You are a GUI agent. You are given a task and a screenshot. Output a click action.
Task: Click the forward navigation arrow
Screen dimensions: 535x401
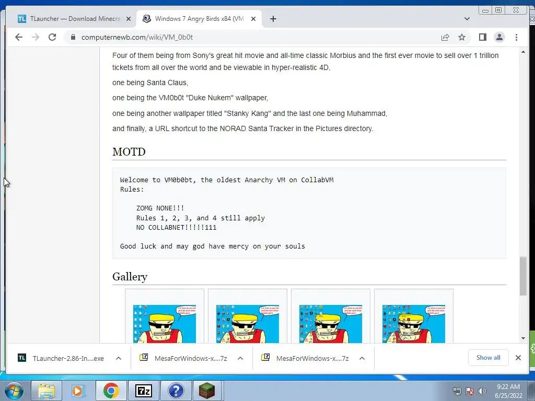tap(36, 37)
